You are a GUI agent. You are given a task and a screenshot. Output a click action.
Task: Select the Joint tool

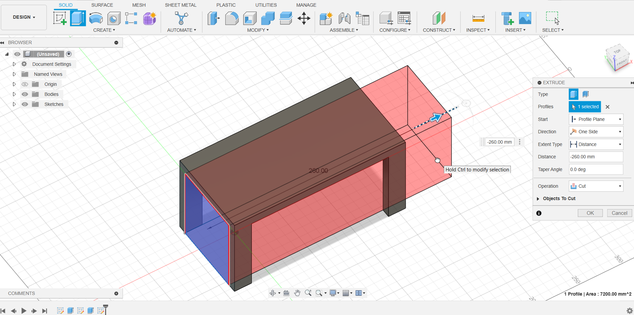[x=344, y=18]
